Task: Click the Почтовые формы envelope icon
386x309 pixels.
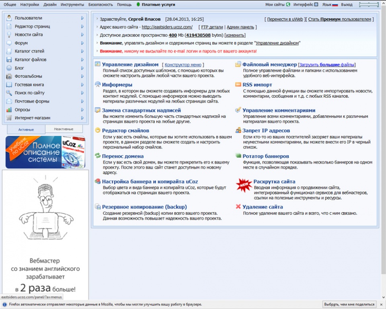Action: click(9, 101)
